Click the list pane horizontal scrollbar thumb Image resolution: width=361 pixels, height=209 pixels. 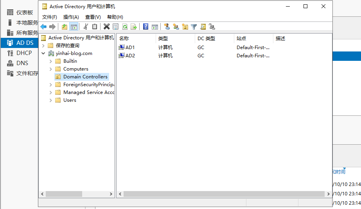(x=224, y=194)
